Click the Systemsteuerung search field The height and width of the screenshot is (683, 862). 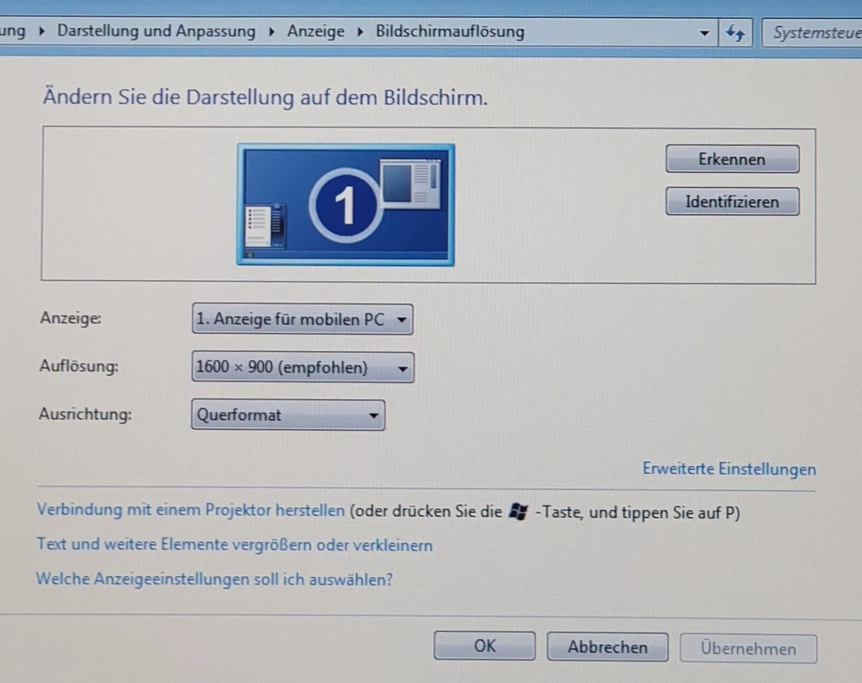tap(813, 32)
